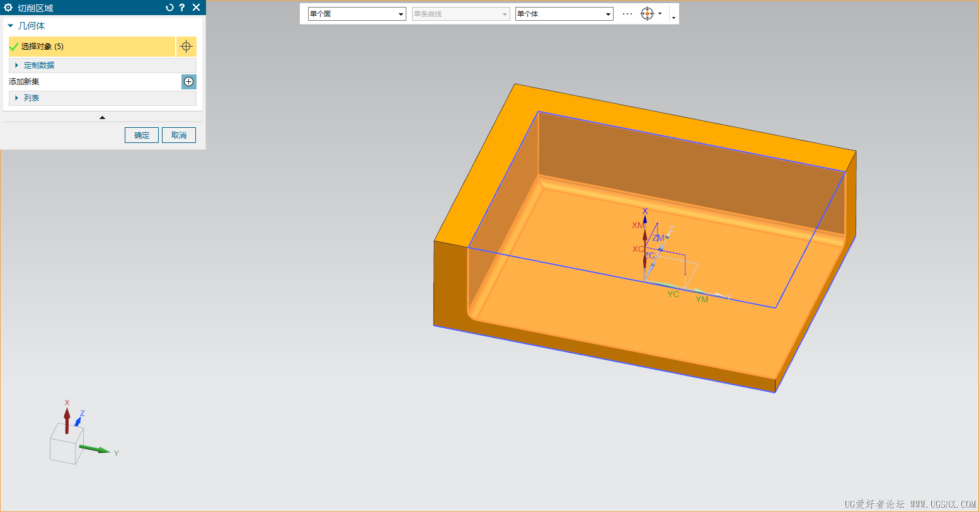The image size is (979, 512).
Task: Expand the 定制数据 section
Action: [x=17, y=65]
